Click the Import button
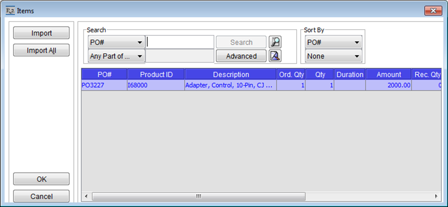448x207 pixels. pos(42,33)
